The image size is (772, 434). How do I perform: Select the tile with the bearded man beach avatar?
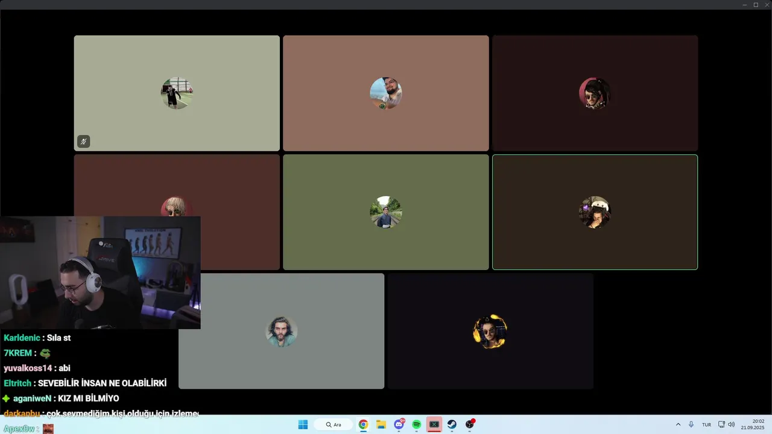[x=386, y=93]
